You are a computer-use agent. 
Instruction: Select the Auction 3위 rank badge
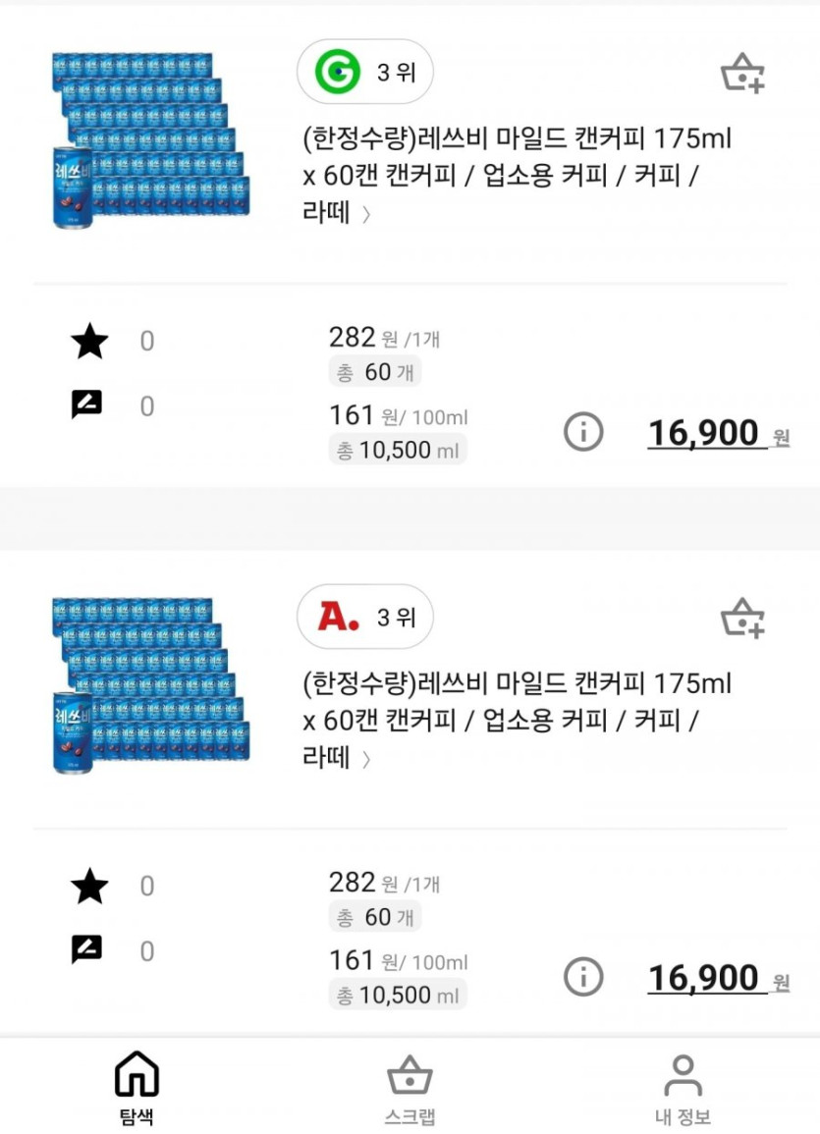point(364,617)
